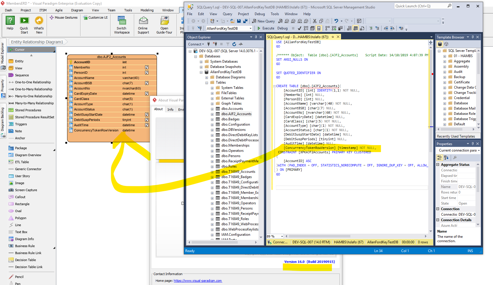This screenshot has height=285, width=493.
Task: Click the Save All icon in SSMS
Action: 245,21
